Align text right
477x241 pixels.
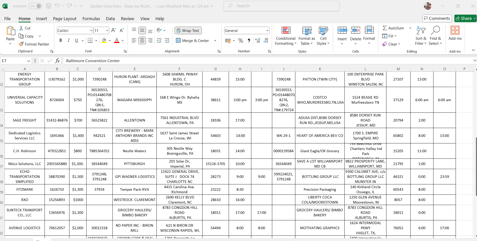click(150, 40)
